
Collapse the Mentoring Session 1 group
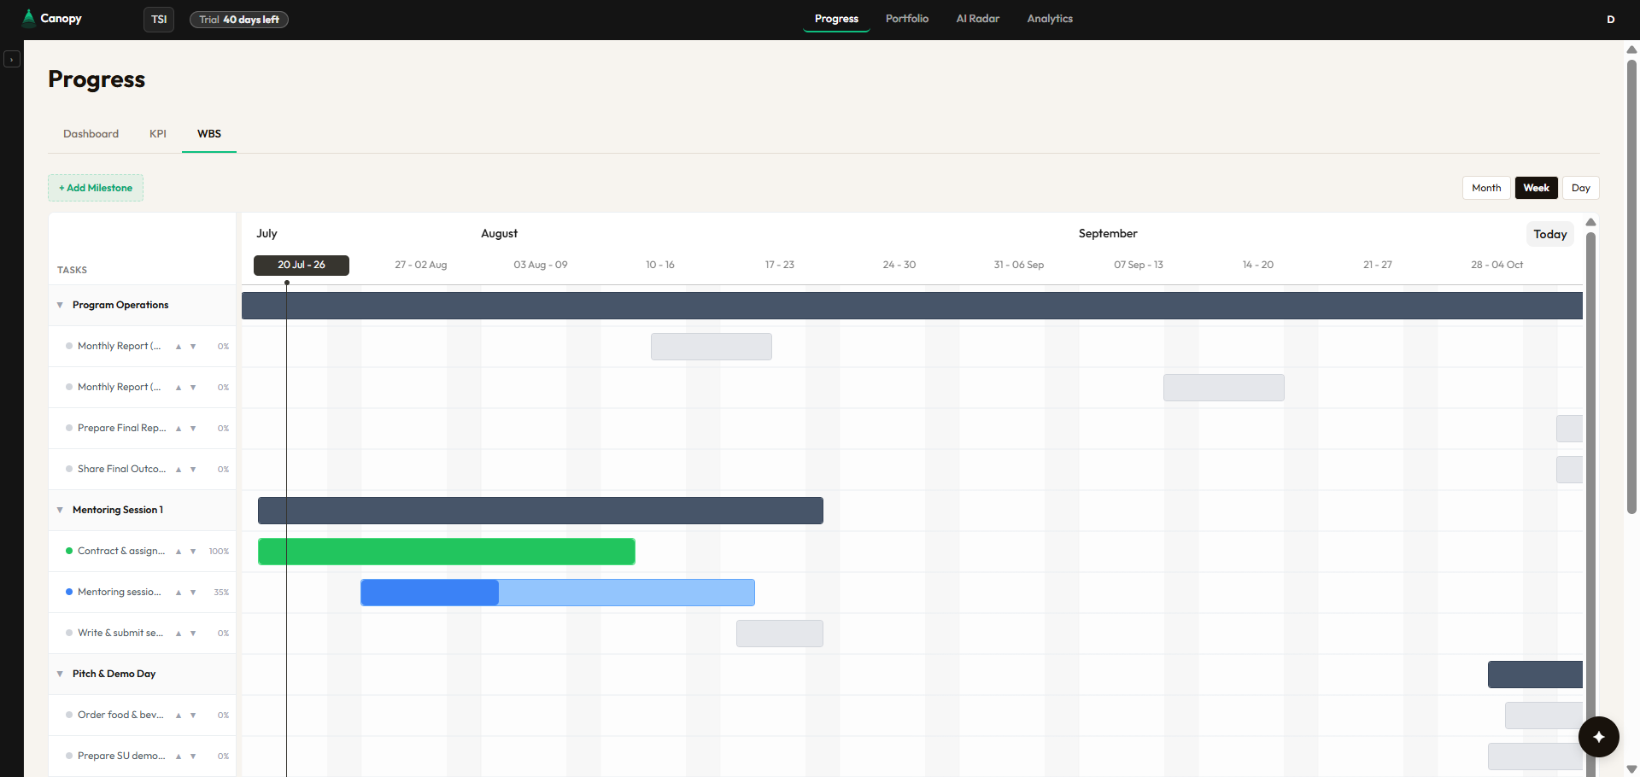coord(60,510)
